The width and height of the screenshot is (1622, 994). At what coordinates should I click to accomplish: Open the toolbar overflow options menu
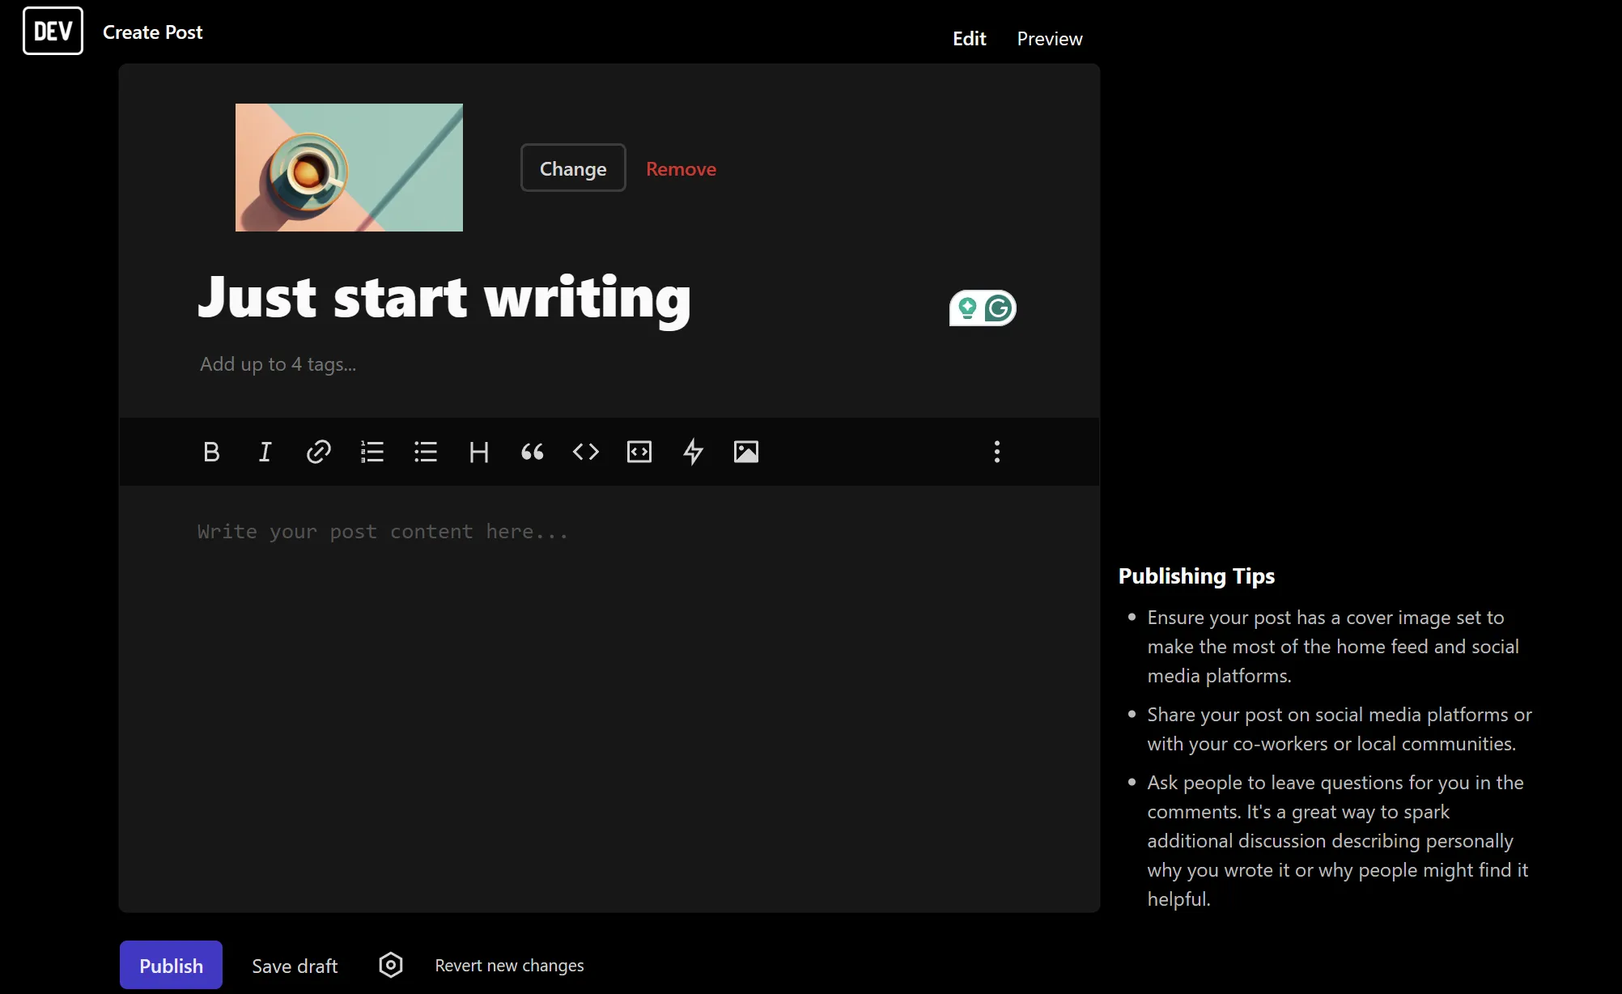(x=996, y=452)
